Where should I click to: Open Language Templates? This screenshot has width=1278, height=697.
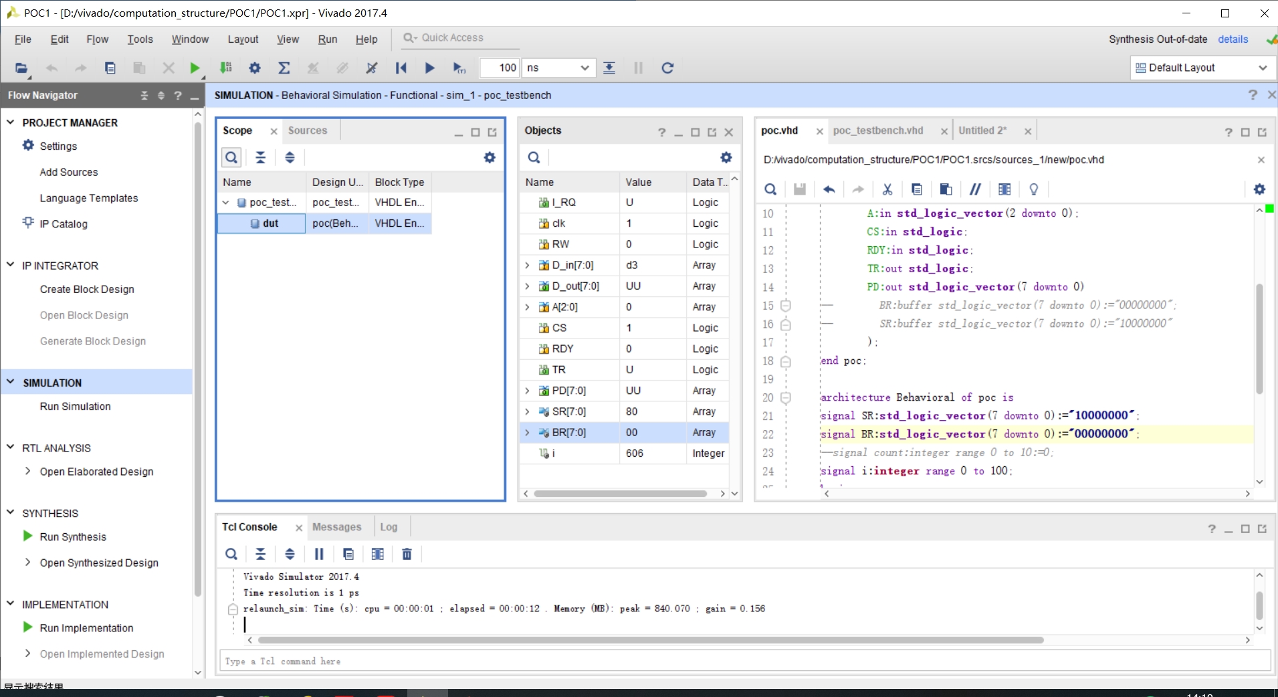click(89, 198)
